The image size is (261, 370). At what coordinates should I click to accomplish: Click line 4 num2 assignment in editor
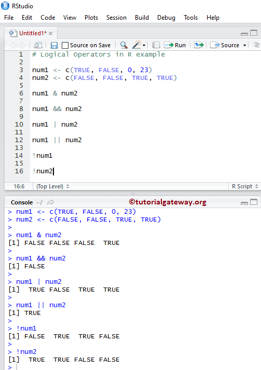pyautogui.click(x=104, y=78)
